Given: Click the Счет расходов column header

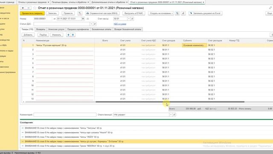Looking at the screenshot, I should (x=218, y=41).
